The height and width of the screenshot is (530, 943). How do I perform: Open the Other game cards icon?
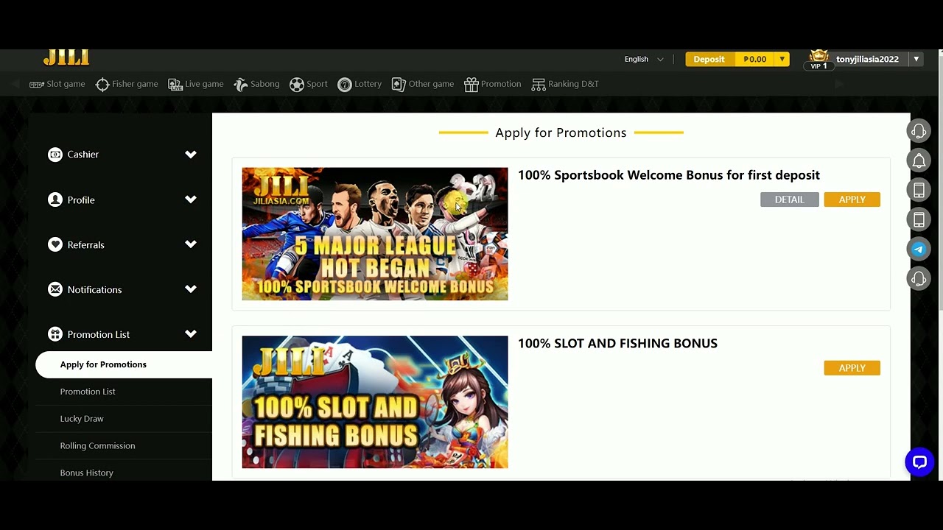click(399, 85)
